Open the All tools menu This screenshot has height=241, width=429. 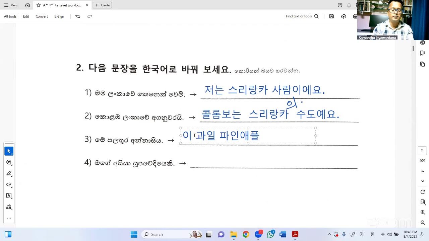click(10, 16)
